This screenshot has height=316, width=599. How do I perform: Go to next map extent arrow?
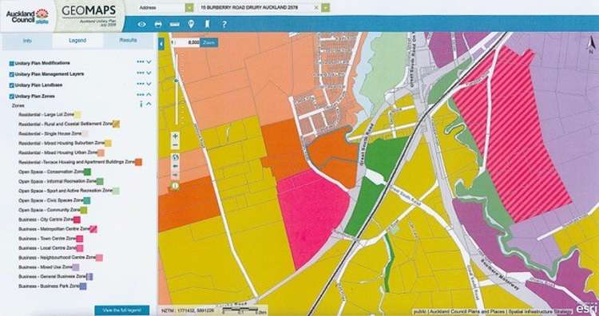[175, 175]
